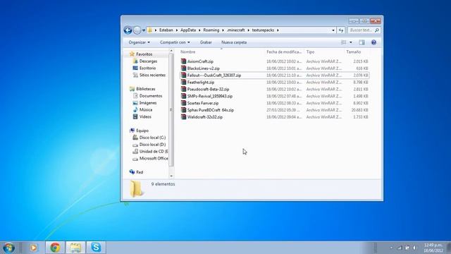Open the Documentos library

pyautogui.click(x=151, y=96)
